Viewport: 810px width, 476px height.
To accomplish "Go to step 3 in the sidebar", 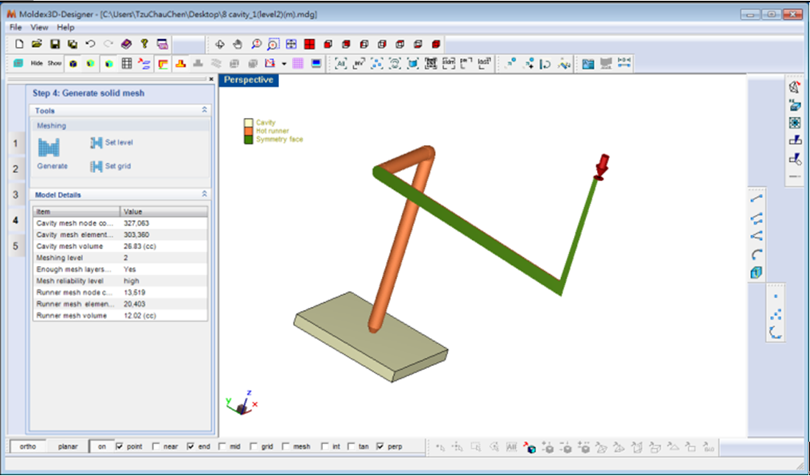I will click(15, 195).
